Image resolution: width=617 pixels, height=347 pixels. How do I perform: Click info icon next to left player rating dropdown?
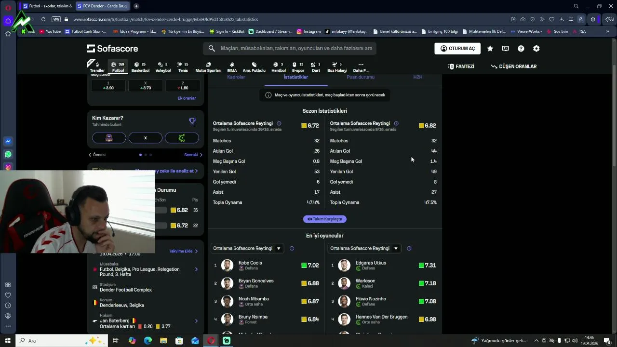292,249
